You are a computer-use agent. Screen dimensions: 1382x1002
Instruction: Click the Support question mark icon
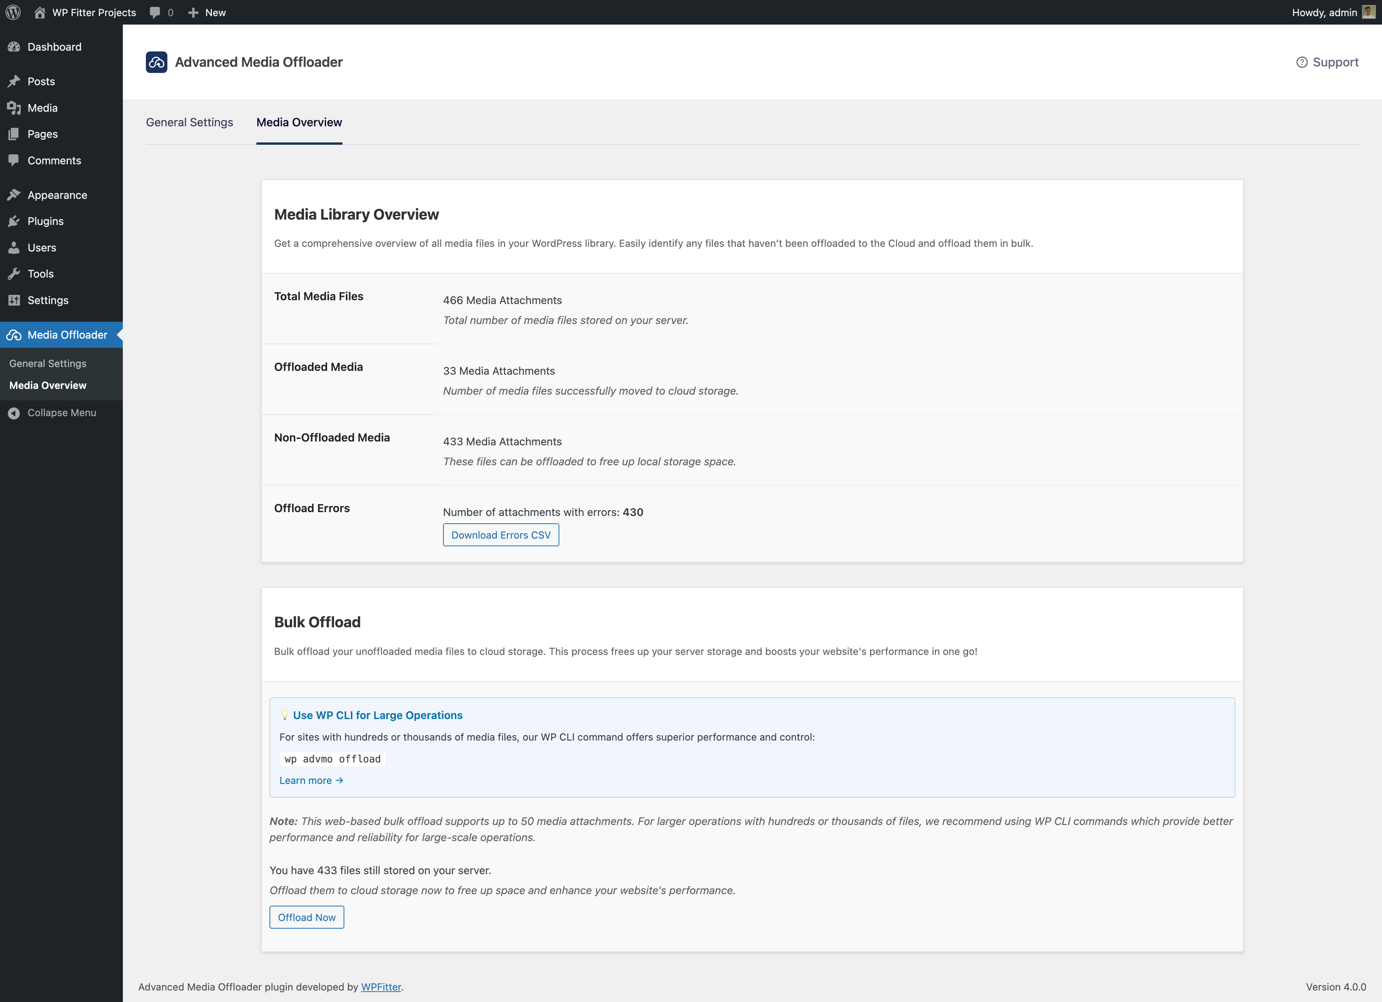[x=1301, y=62]
